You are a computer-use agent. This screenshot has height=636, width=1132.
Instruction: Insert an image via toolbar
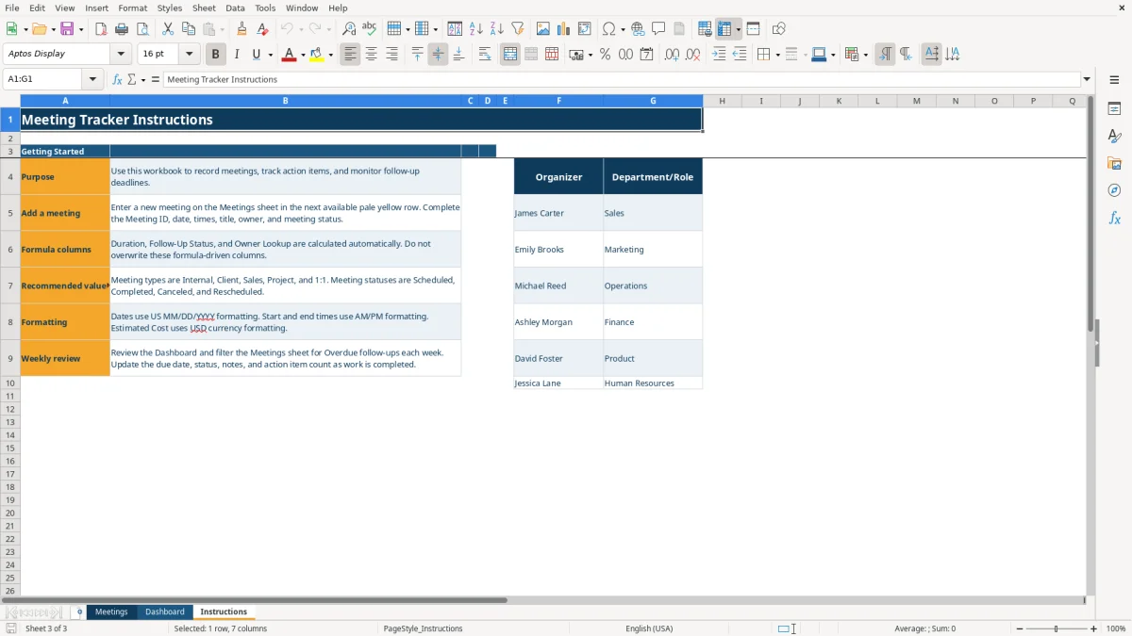click(543, 29)
